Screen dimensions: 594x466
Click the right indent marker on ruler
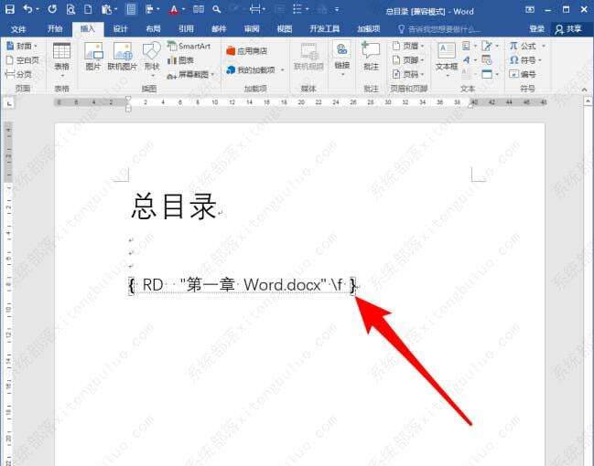tap(470, 105)
